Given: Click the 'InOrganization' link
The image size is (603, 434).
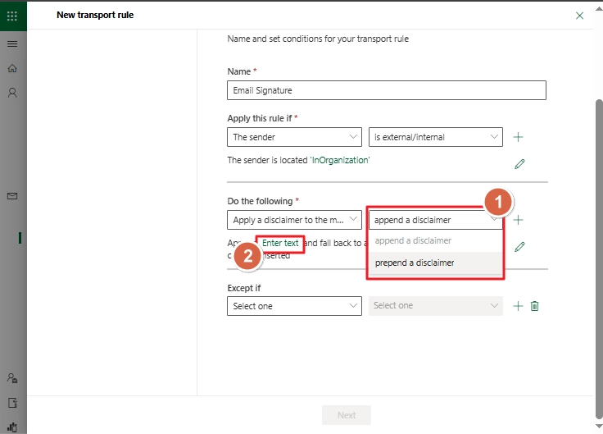Looking at the screenshot, I should (x=340, y=160).
